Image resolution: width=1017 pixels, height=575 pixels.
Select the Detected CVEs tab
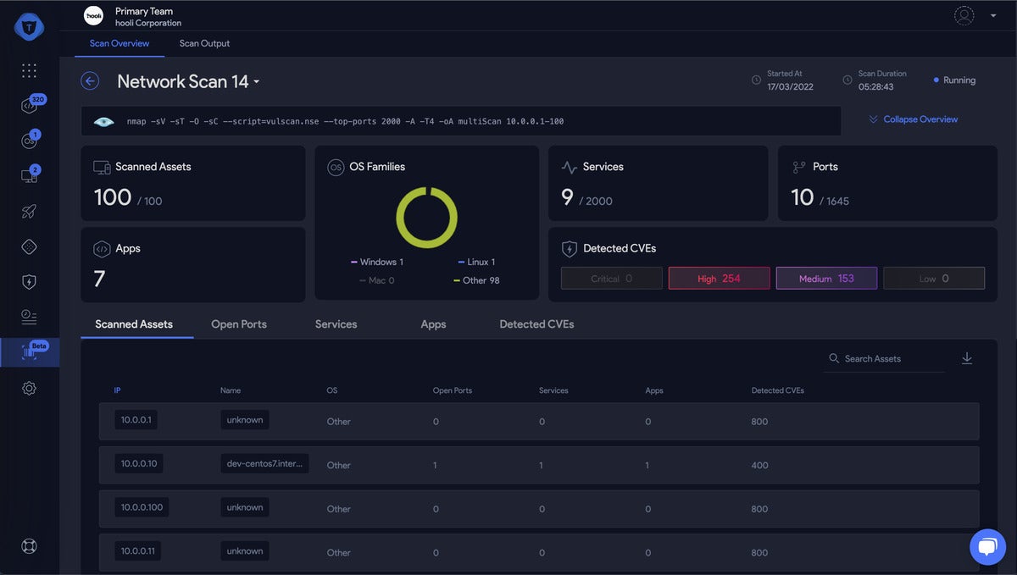pyautogui.click(x=536, y=324)
